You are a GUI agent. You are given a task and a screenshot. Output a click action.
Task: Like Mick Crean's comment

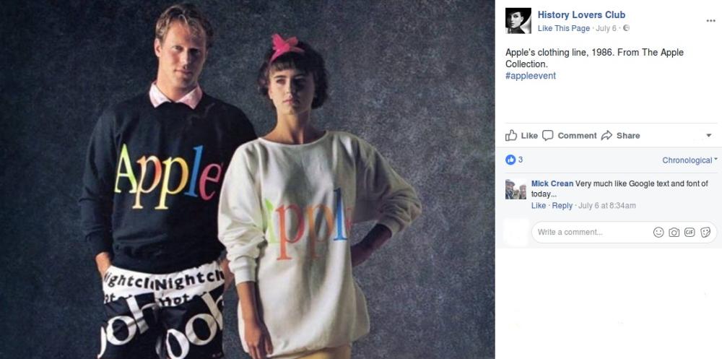coord(539,206)
